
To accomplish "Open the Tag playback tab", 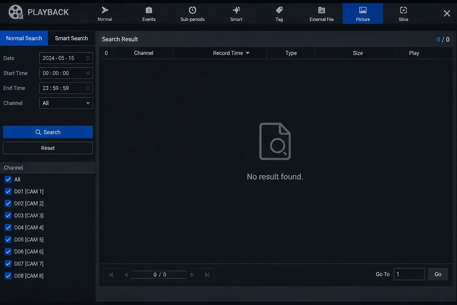I will click(x=279, y=14).
